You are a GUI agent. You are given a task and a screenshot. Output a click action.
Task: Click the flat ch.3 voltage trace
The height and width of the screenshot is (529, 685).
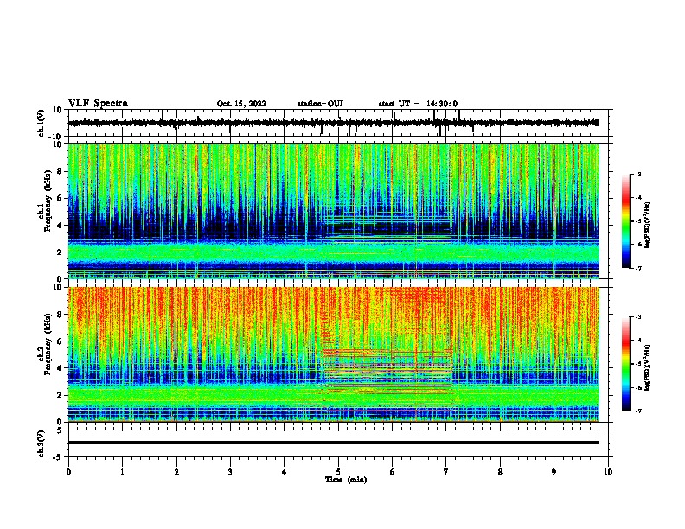tap(334, 443)
